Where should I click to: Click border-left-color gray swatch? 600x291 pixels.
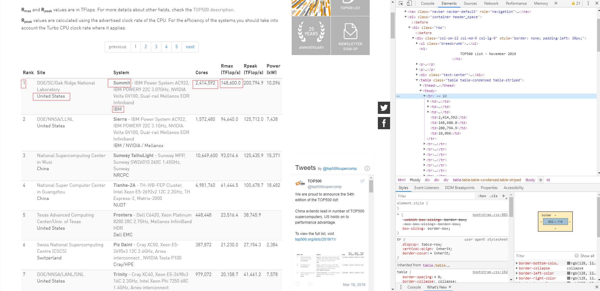click(569, 273)
